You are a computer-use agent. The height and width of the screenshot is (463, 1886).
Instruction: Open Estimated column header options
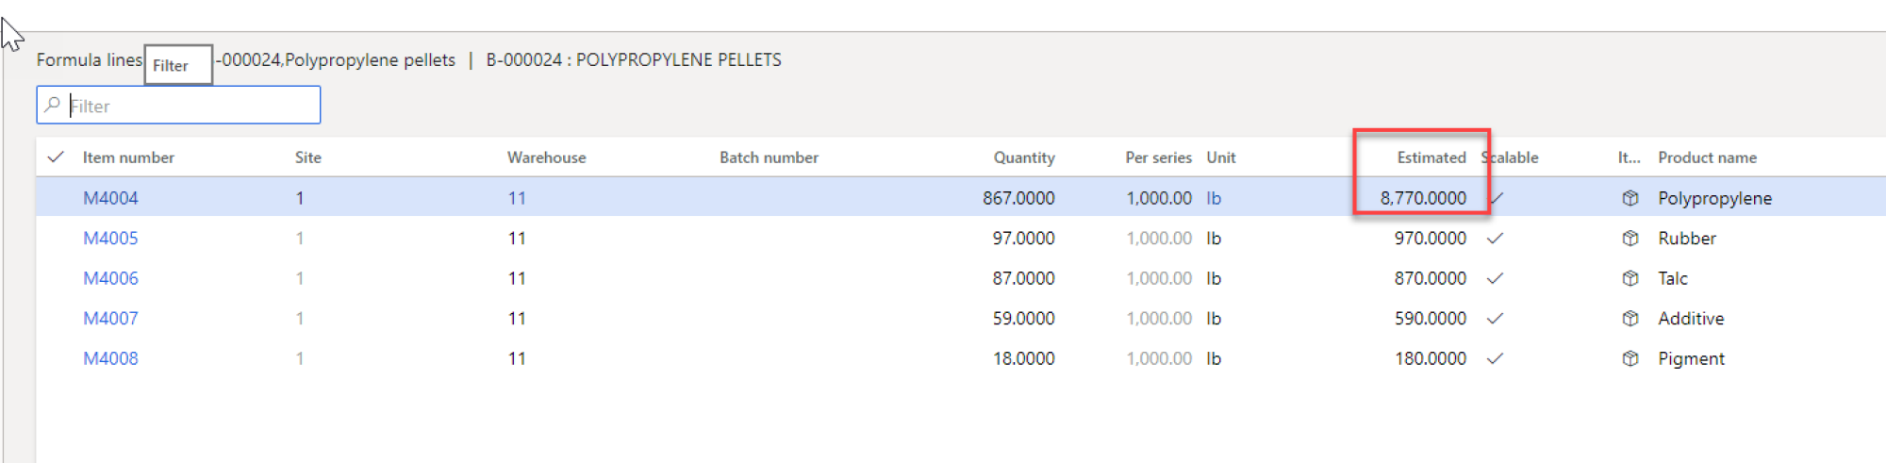[1431, 157]
